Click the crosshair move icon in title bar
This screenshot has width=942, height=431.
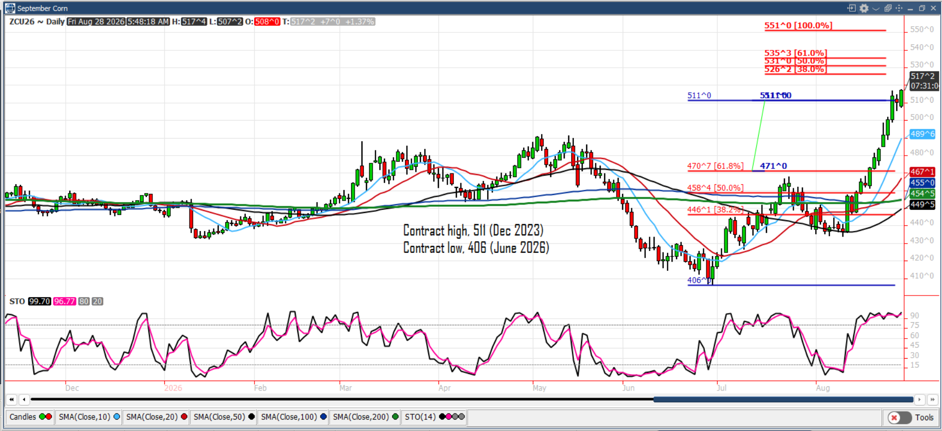pos(899,8)
